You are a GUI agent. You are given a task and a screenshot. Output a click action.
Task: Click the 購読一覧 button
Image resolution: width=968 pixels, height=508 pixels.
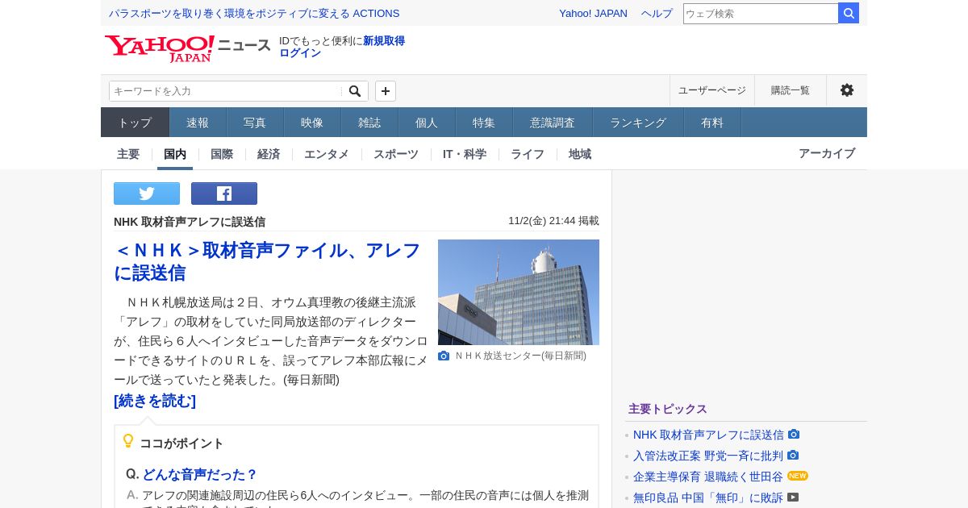791,90
